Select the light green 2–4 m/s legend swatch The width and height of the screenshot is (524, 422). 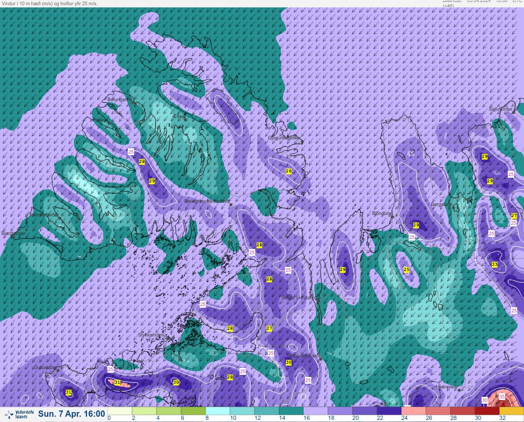pyautogui.click(x=145, y=410)
